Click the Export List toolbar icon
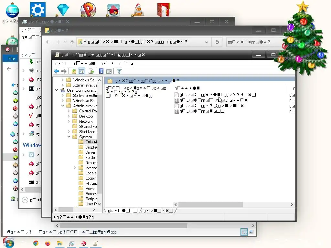331x248 pixels. click(91, 71)
